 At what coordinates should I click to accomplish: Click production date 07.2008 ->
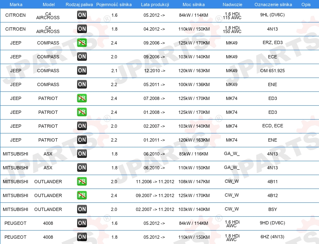[x=154, y=98]
